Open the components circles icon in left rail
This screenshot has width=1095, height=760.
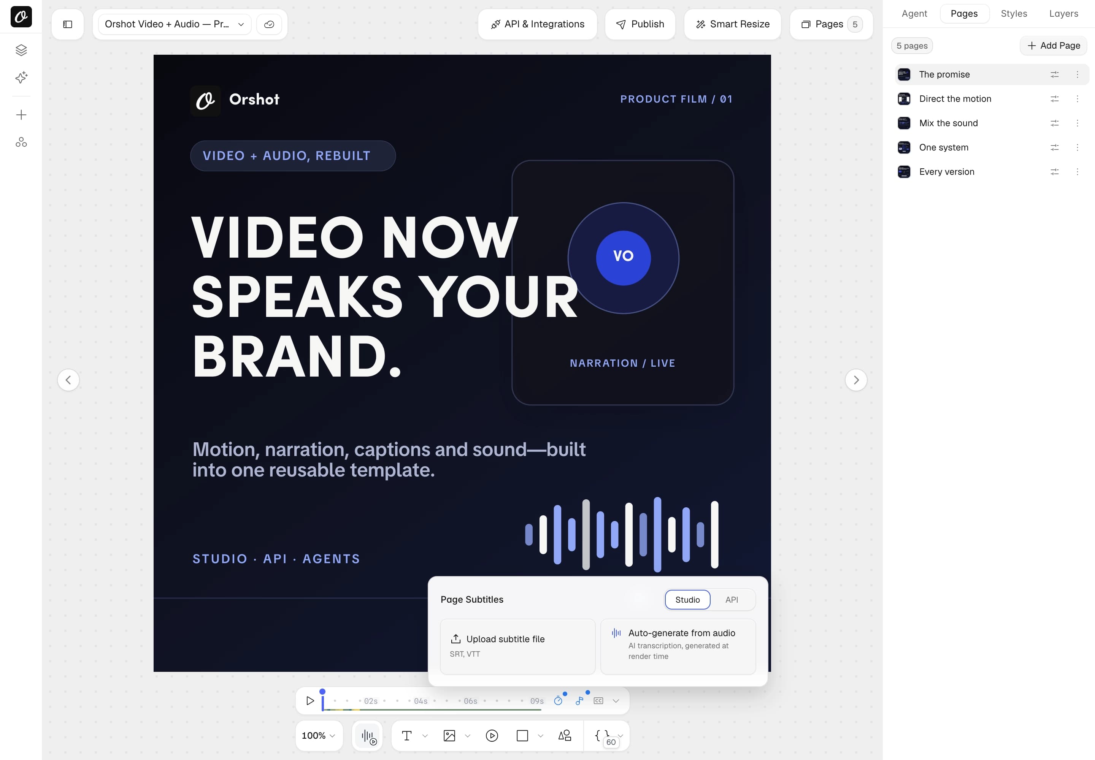click(x=21, y=142)
